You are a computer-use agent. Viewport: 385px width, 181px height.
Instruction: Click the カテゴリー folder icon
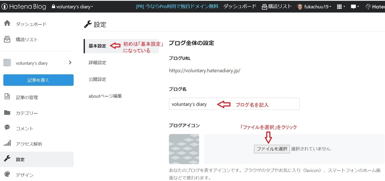pos(7,112)
